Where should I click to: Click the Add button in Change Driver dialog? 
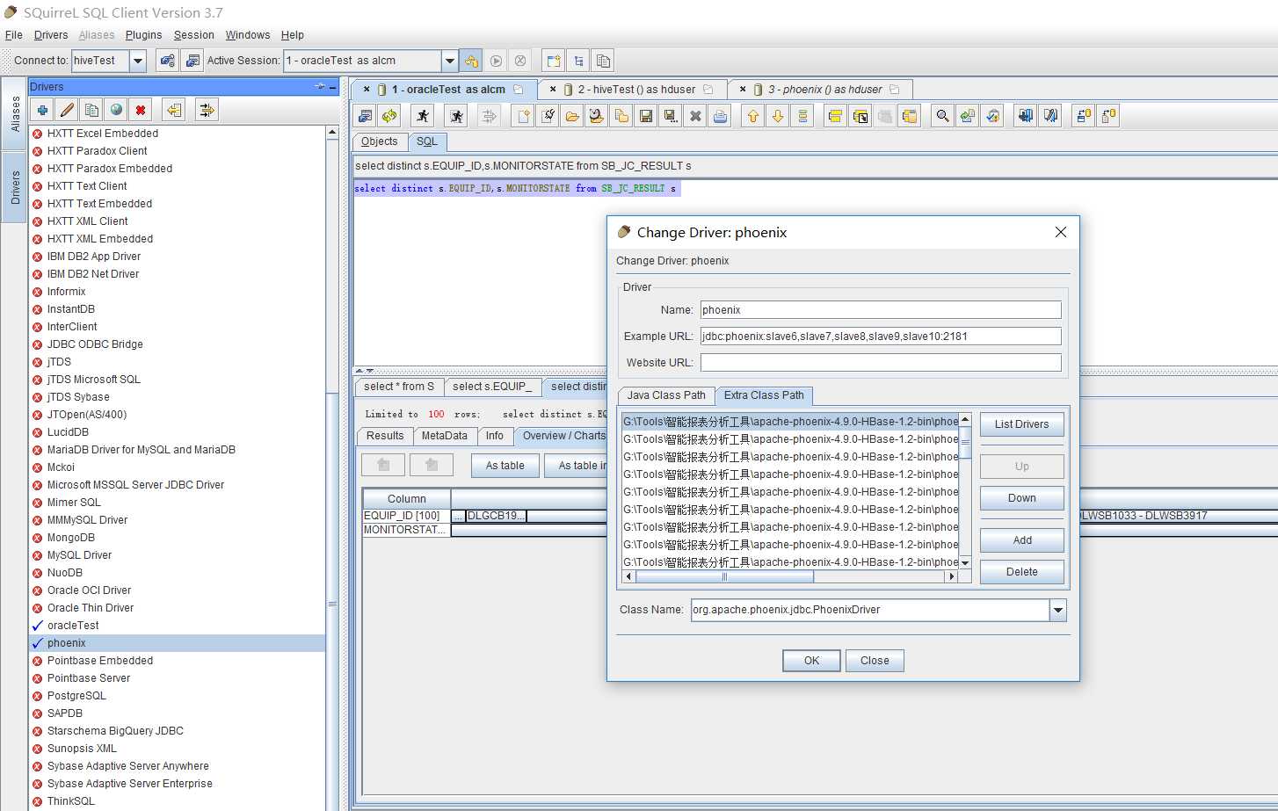(1021, 540)
